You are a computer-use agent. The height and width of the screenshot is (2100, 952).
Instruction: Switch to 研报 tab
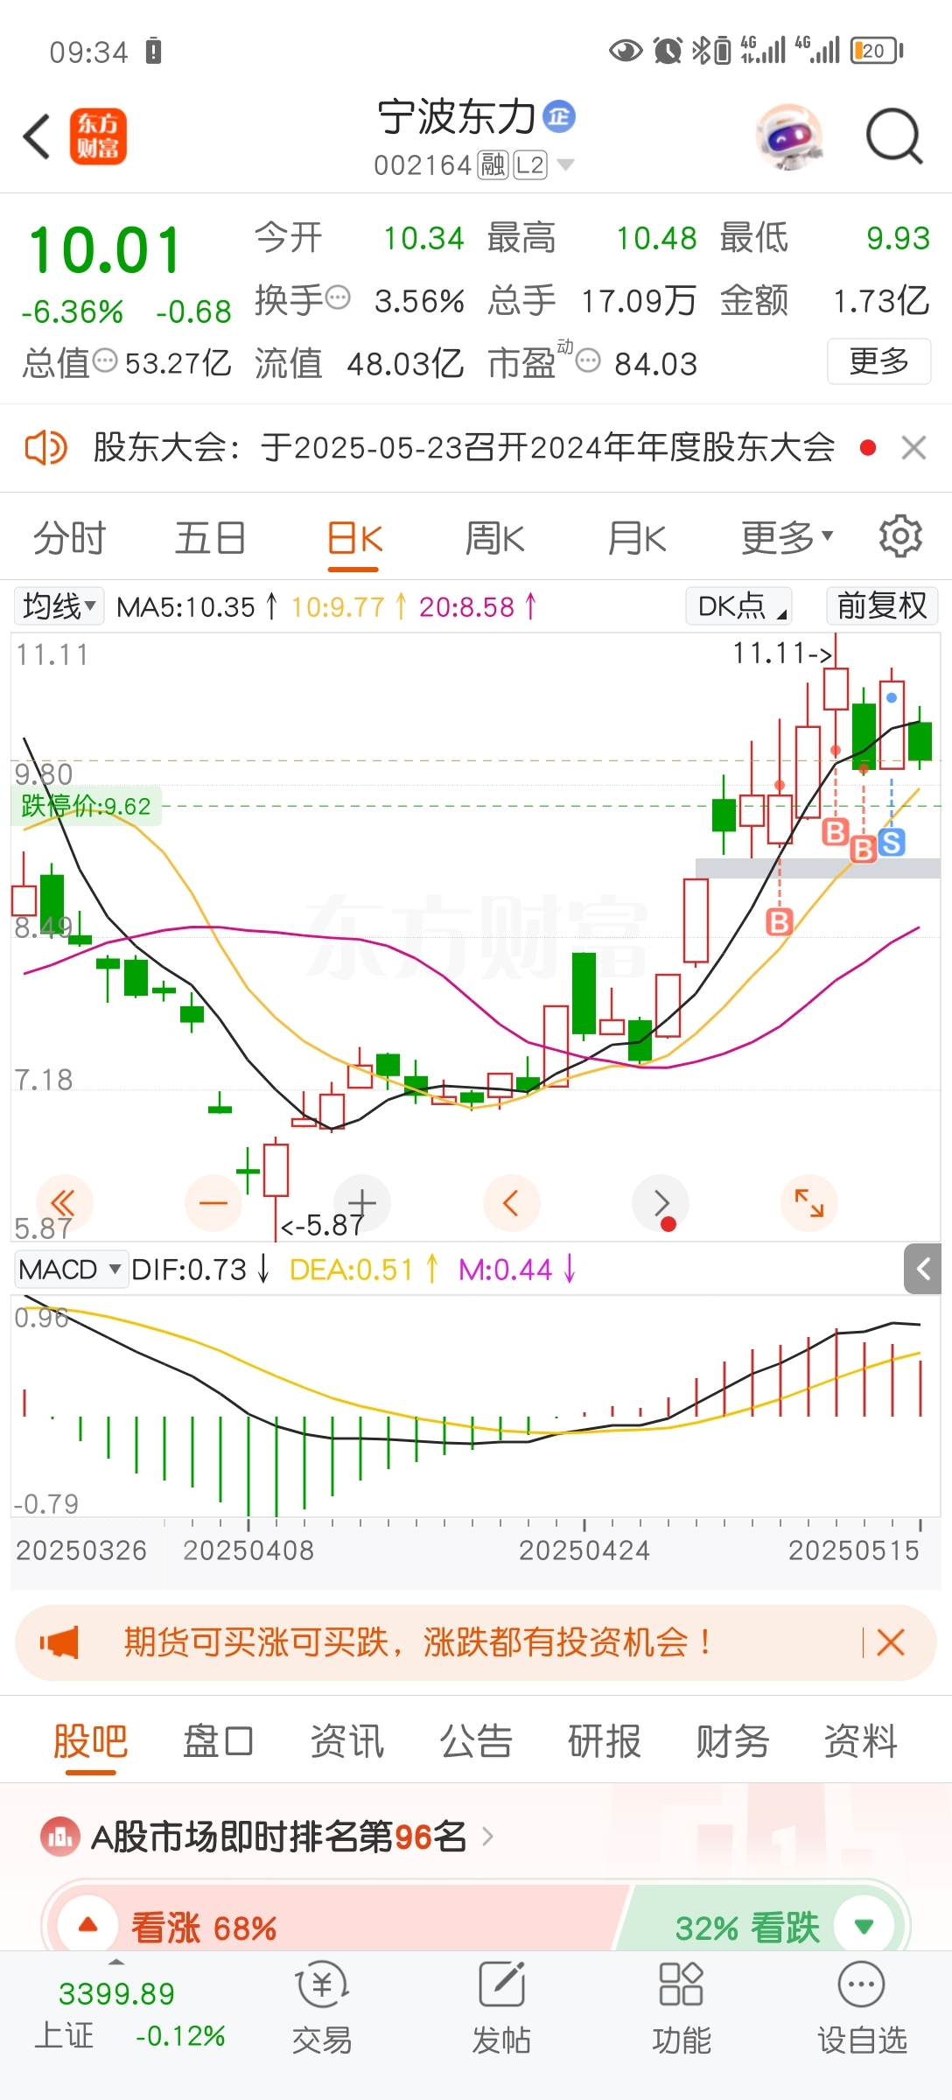[605, 1741]
